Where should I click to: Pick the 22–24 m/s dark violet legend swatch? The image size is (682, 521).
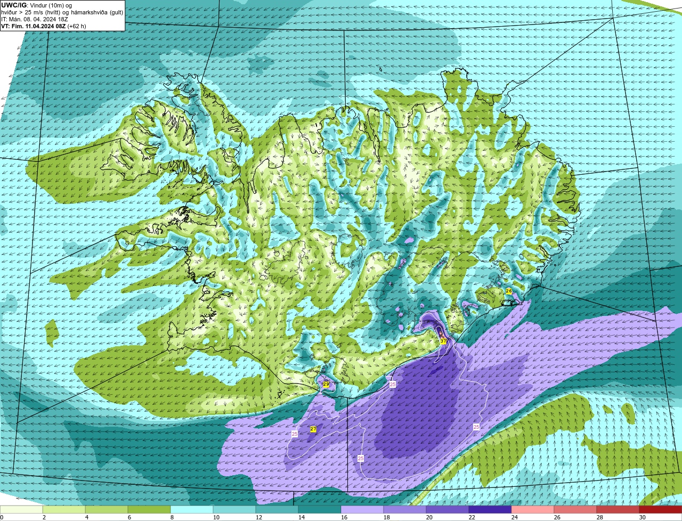point(490,510)
